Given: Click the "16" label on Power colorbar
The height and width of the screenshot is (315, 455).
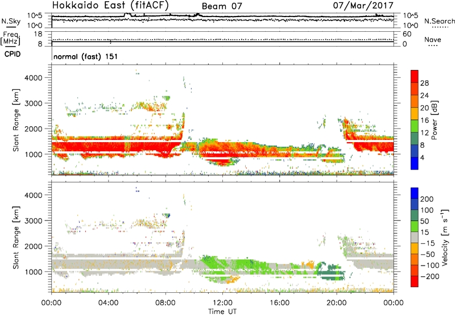Looking at the screenshot, I should tap(424, 121).
